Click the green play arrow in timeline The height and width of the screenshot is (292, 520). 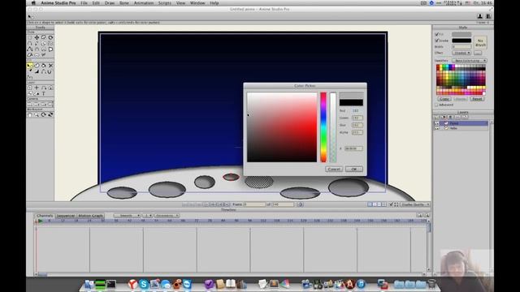click(x=41, y=221)
